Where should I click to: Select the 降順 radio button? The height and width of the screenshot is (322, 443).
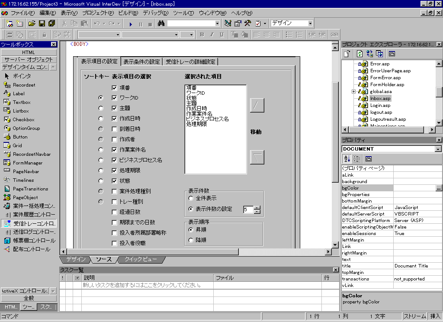coord(191,240)
